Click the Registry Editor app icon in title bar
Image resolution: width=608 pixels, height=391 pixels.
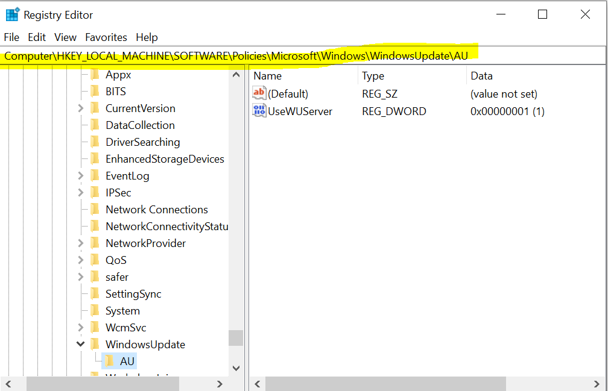(13, 14)
